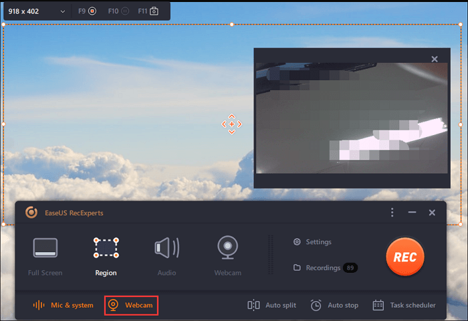This screenshot has width=468, height=321.
Task: Open the Recordings list
Action: pyautogui.click(x=317, y=267)
